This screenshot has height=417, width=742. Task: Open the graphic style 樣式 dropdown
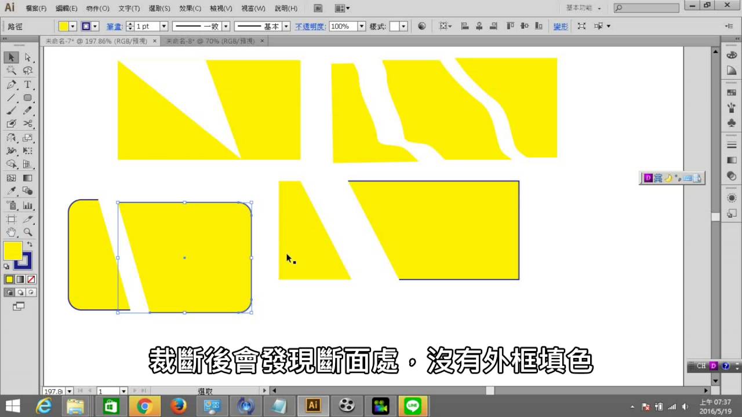coord(403,26)
